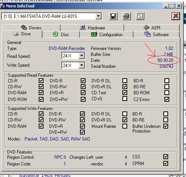
Task: Toggle DVD-RAM write feature checkbox
Action: click(x=41, y=126)
